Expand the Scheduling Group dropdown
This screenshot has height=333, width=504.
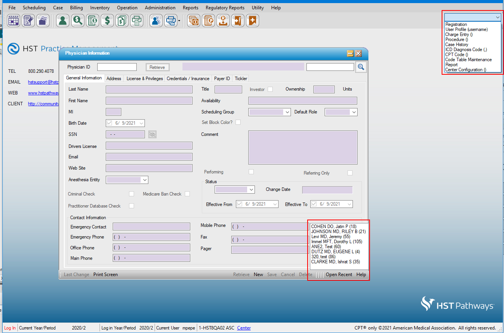click(287, 112)
